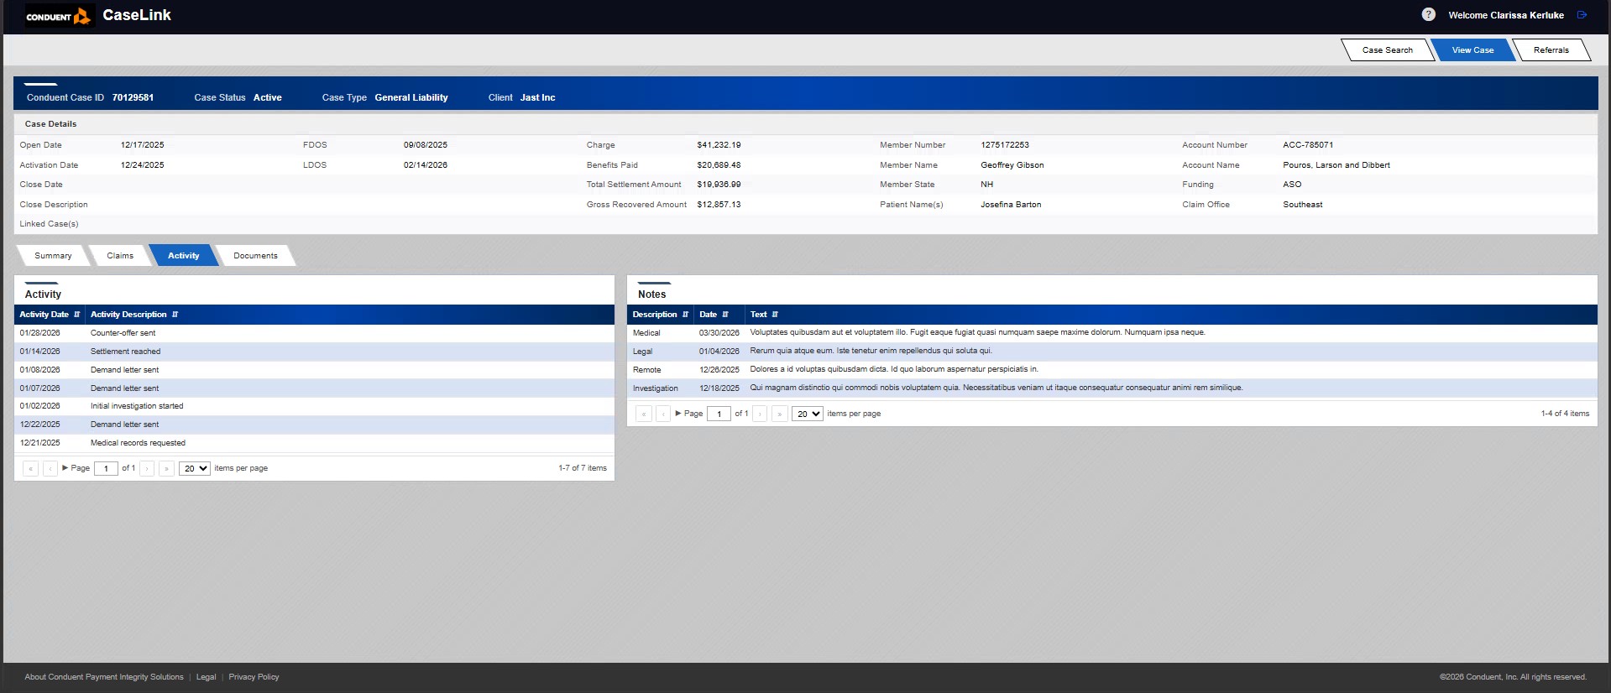Select the Activity tab
The width and height of the screenshot is (1611, 693).
coord(184,256)
